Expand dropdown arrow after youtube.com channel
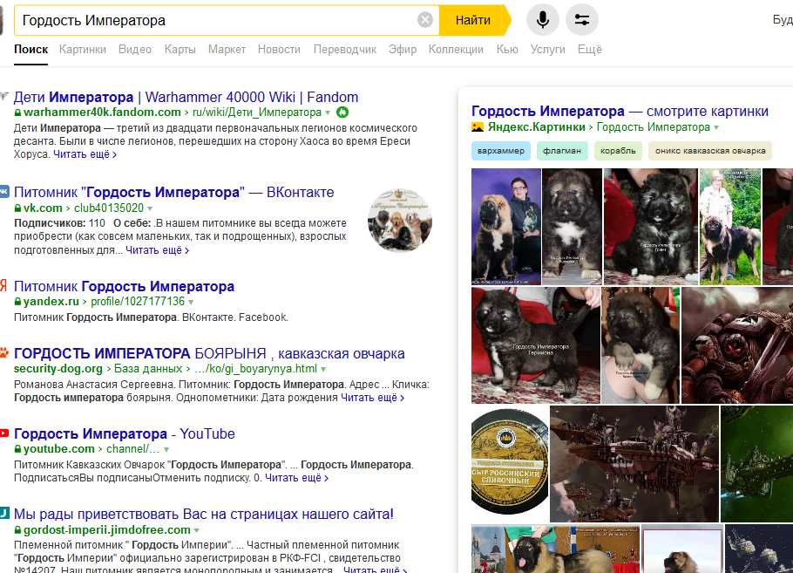This screenshot has height=573, width=793. (166, 449)
